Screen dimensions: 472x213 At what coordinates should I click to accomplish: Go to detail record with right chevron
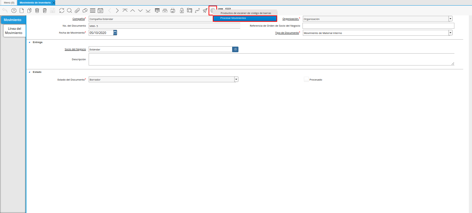(117, 11)
